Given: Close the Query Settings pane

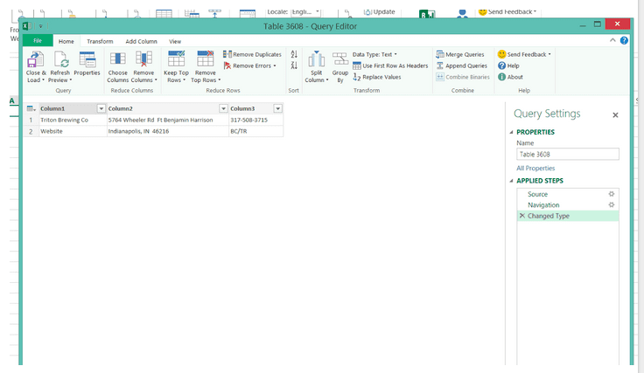Looking at the screenshot, I should coord(615,115).
